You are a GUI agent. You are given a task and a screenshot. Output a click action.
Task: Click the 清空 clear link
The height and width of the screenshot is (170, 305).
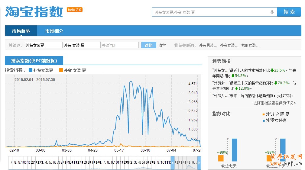click(x=162, y=45)
